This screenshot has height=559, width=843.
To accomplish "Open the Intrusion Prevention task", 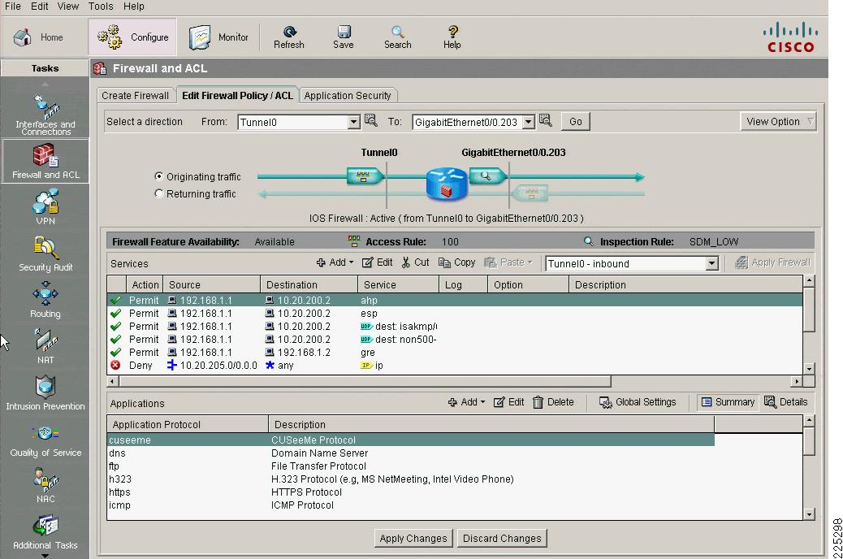I will pyautogui.click(x=45, y=392).
